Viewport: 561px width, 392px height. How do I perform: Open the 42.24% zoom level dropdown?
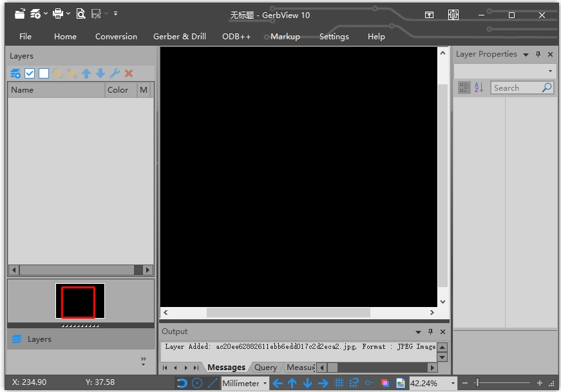433,383
